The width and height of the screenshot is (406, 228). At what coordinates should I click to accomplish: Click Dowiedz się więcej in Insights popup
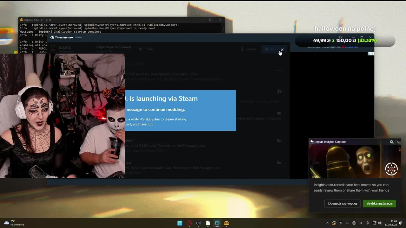coord(342,203)
